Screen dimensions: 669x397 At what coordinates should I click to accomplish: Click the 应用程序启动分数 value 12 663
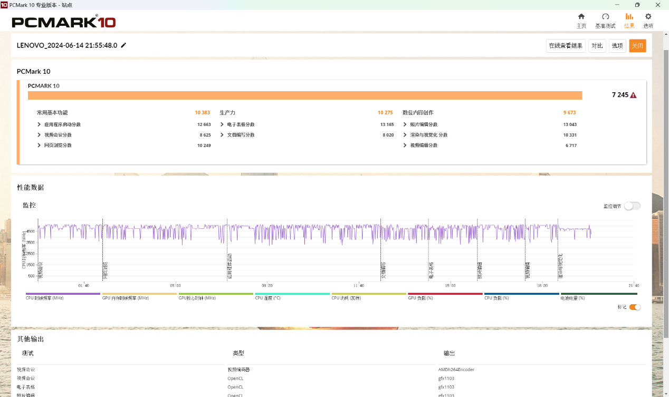(x=204, y=124)
